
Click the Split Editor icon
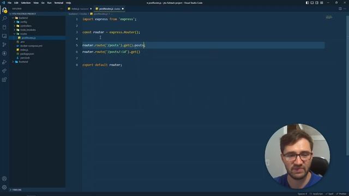(x=340, y=9)
